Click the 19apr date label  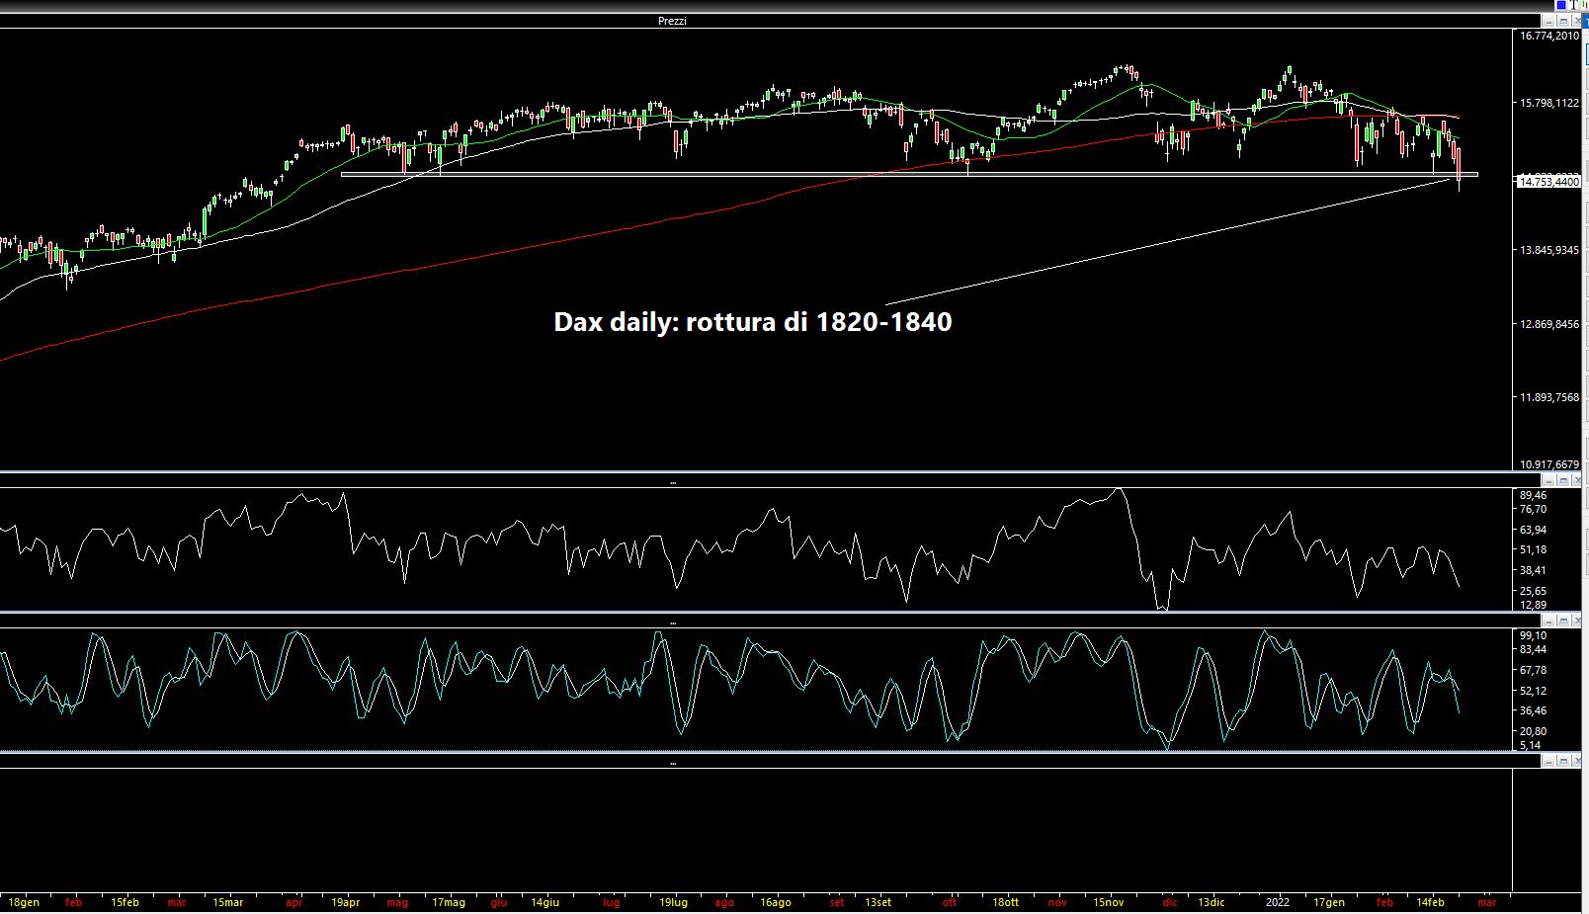point(346,902)
